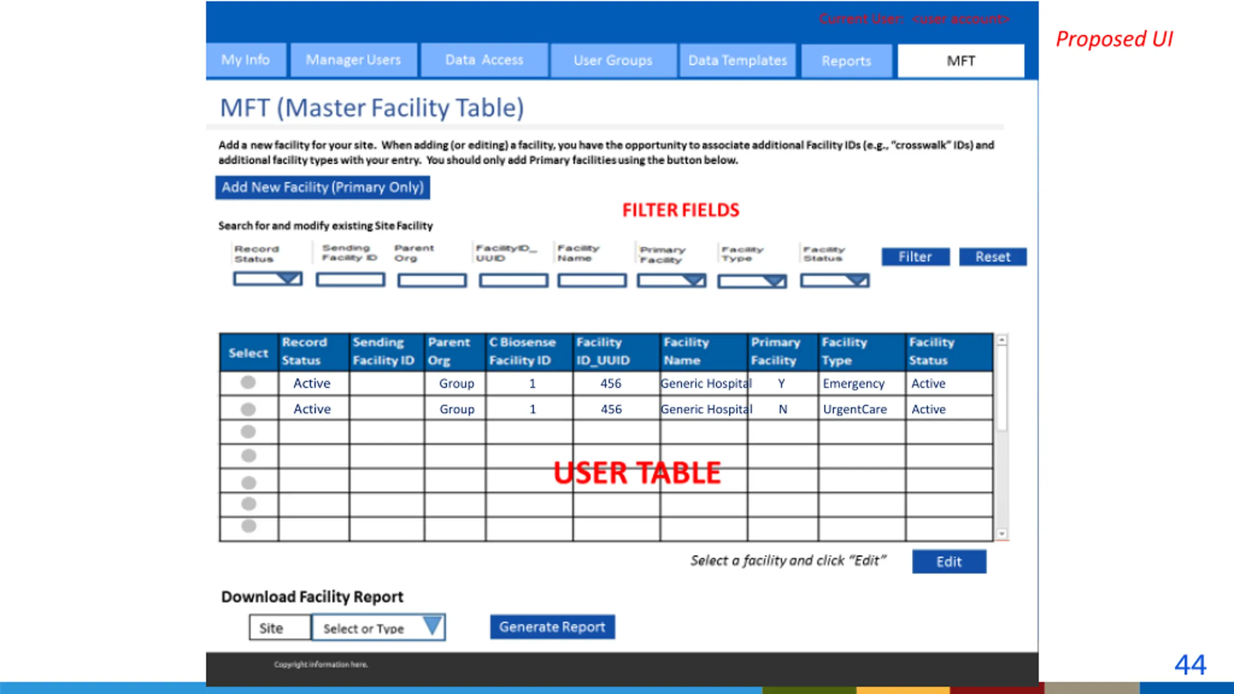Click the table scrollbar's up arrow
The height and width of the screenshot is (694, 1234).
[x=1002, y=340]
